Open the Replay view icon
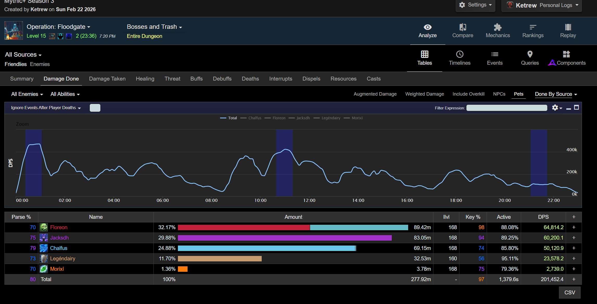 click(568, 27)
